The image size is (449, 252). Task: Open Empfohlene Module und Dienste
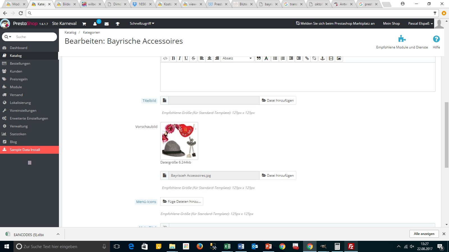(x=402, y=42)
